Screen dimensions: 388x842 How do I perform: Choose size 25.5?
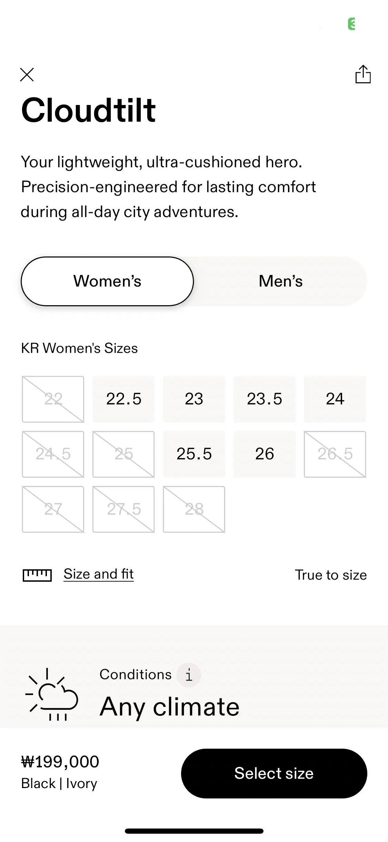pyautogui.click(x=194, y=454)
